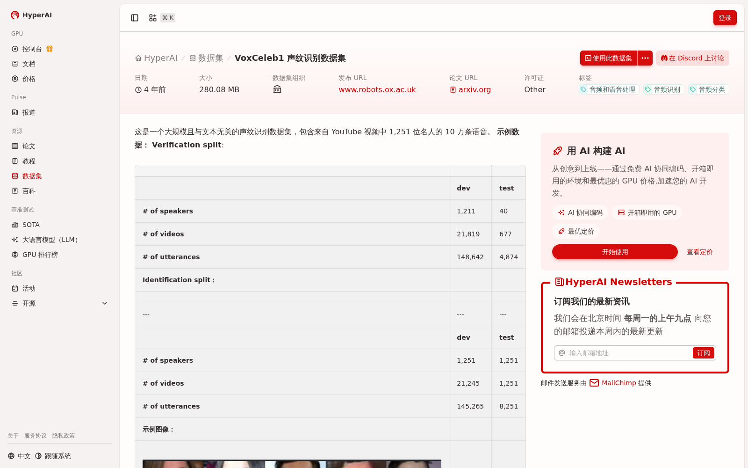Click the newsletter icon beside HyperAI Newsletters
The image size is (748, 468).
pos(559,282)
